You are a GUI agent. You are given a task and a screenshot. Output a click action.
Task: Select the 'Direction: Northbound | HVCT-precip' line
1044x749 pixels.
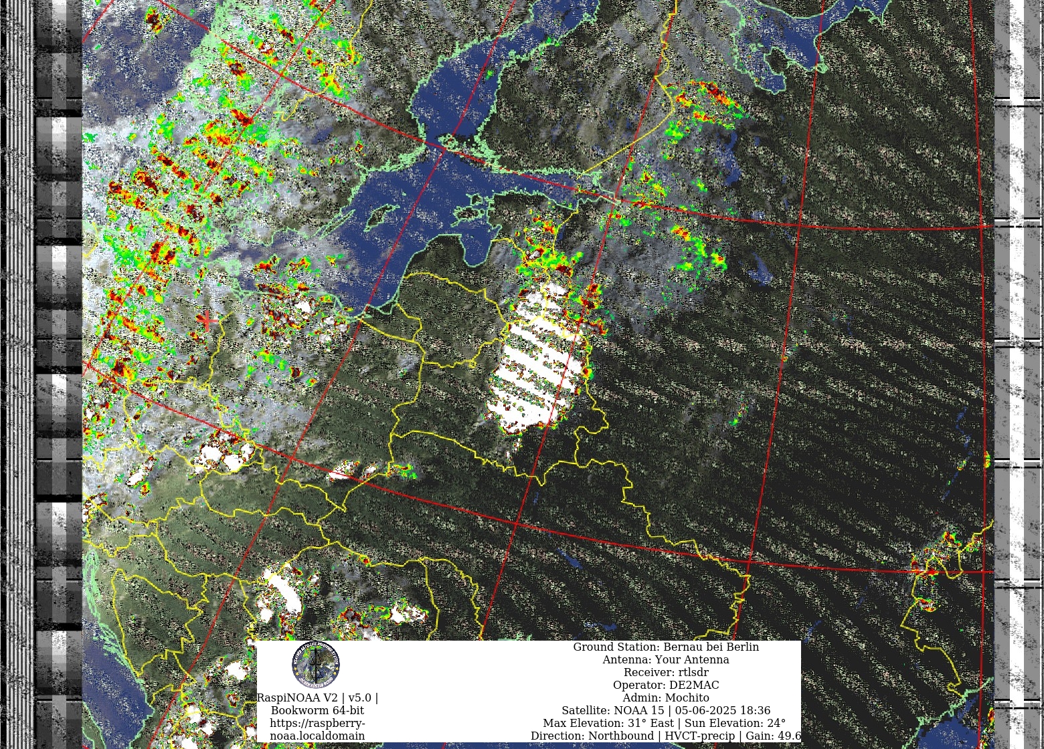pos(666,736)
